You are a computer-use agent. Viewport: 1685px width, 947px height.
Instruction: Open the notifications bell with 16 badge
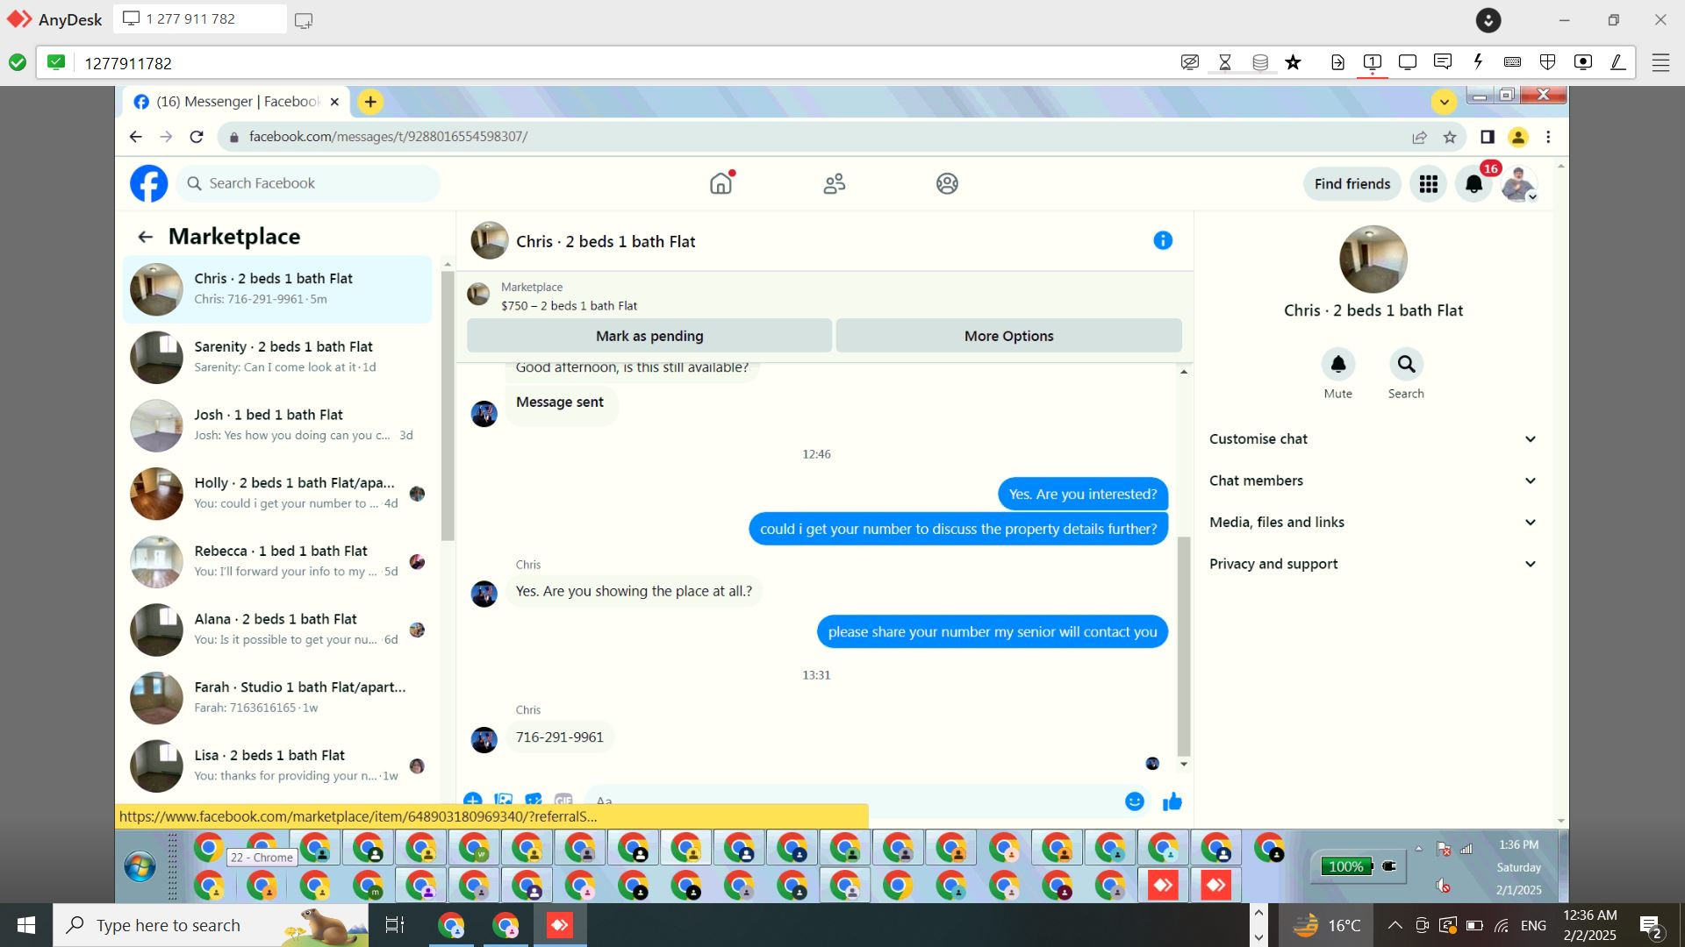click(1473, 183)
